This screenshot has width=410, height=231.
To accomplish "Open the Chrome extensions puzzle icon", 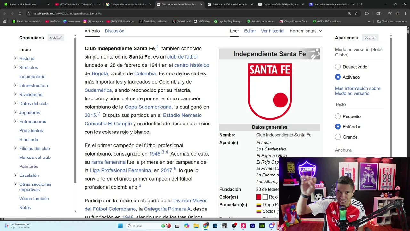I will point(367,13).
